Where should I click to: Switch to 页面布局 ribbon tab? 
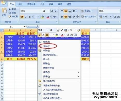pos(31,4)
